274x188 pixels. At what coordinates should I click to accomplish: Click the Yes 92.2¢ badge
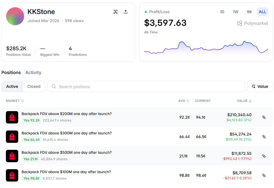pos(32,120)
